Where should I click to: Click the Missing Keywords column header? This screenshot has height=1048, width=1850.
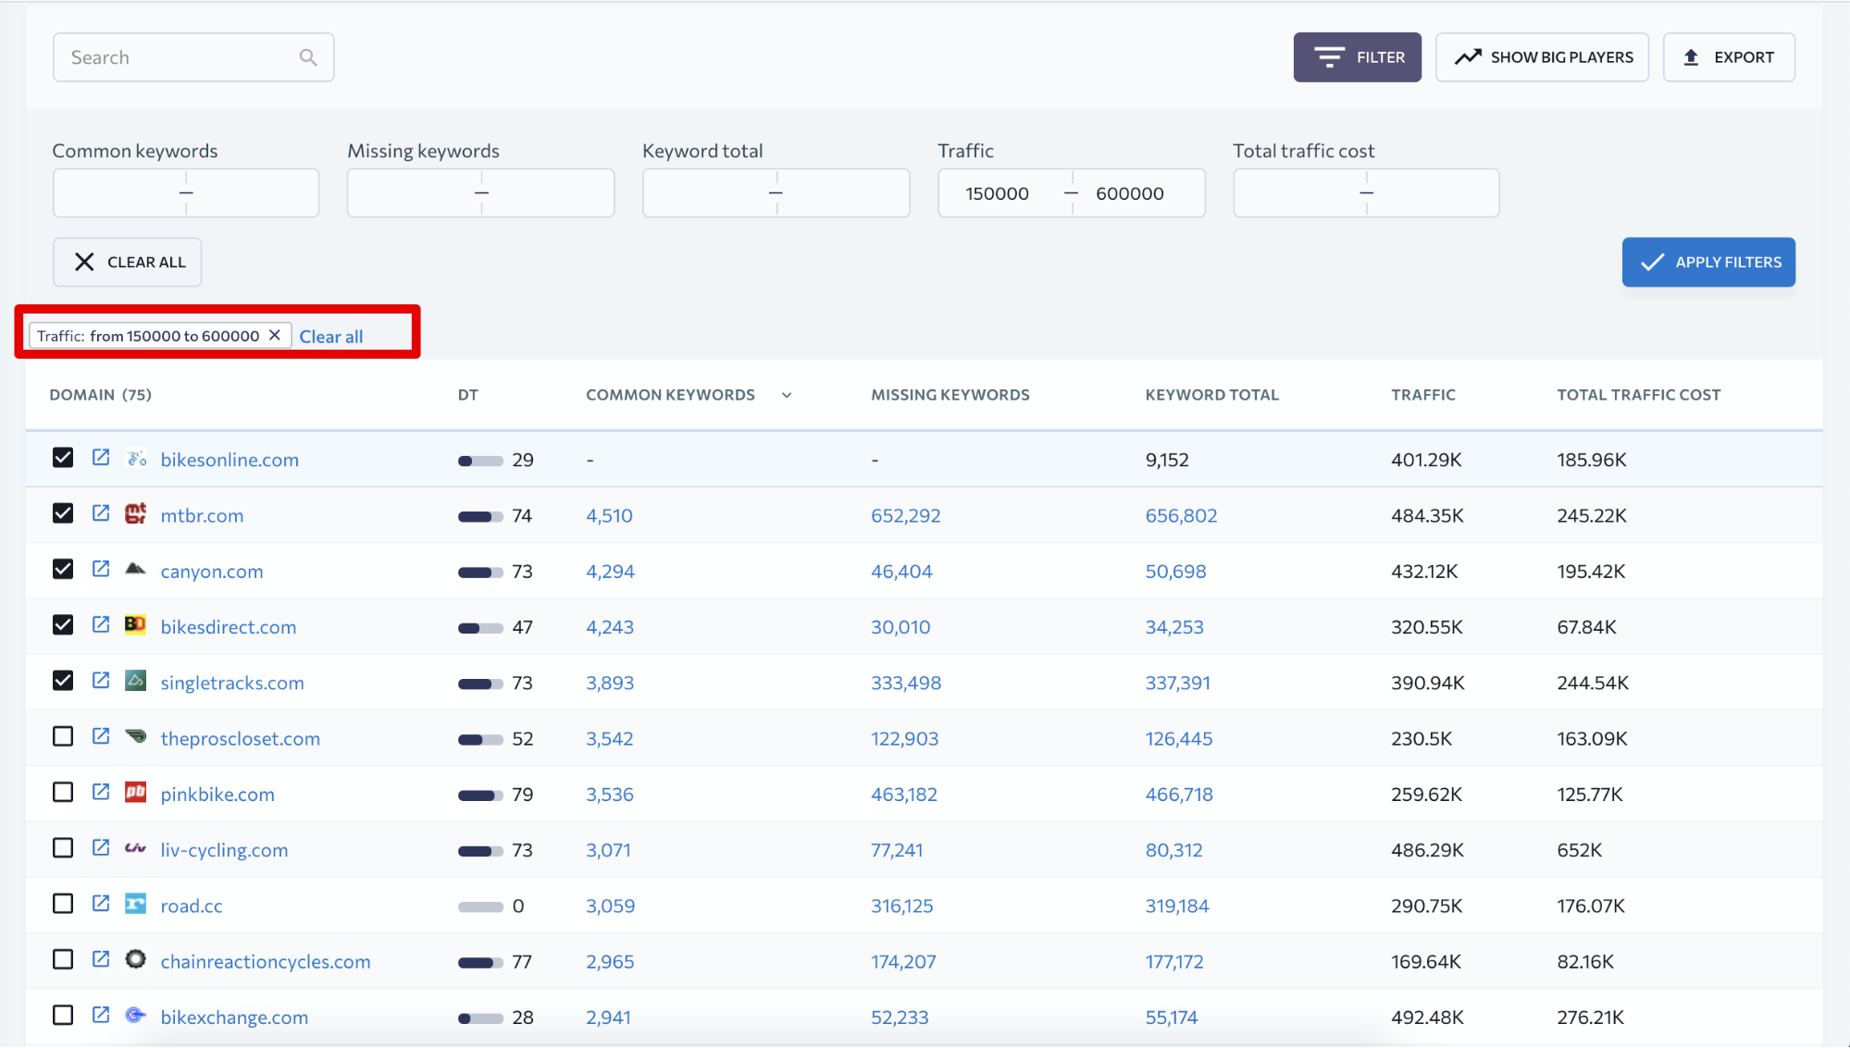coord(950,395)
